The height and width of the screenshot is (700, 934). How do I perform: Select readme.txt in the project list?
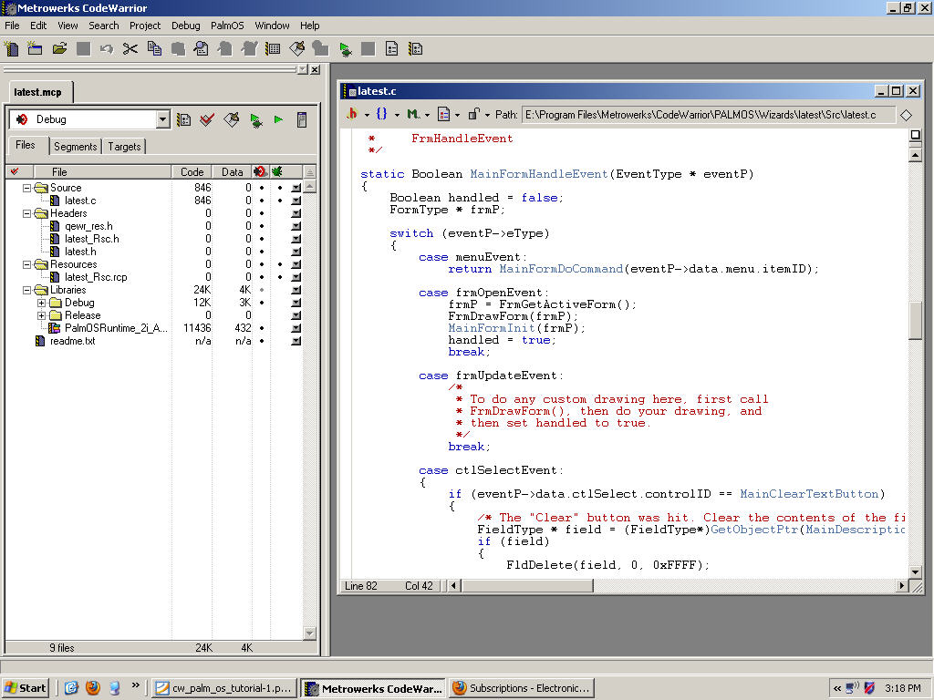(x=72, y=341)
